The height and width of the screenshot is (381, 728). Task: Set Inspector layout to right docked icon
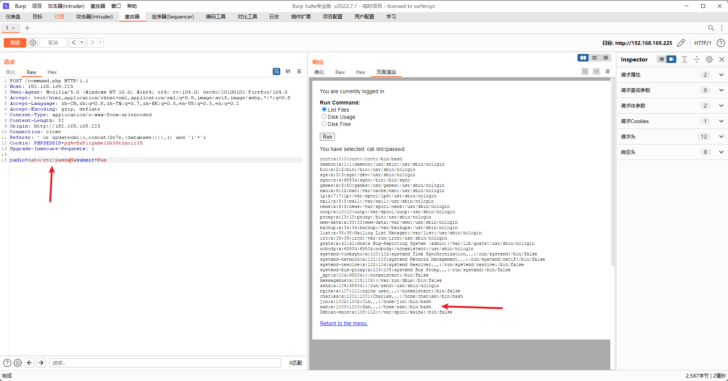point(671,59)
